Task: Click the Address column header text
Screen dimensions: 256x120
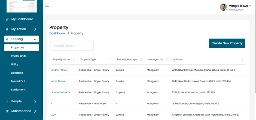Action: tap(178, 59)
